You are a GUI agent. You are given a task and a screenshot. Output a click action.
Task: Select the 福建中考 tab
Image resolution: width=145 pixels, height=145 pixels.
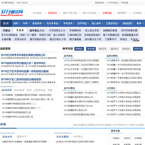tap(22, 137)
